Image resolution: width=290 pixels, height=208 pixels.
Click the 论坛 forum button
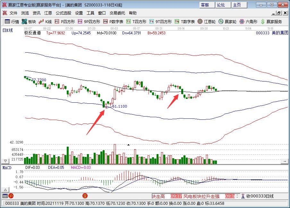[221, 5]
